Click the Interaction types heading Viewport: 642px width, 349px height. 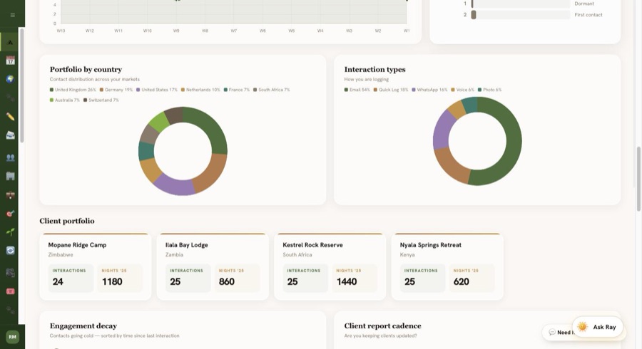pyautogui.click(x=374, y=70)
